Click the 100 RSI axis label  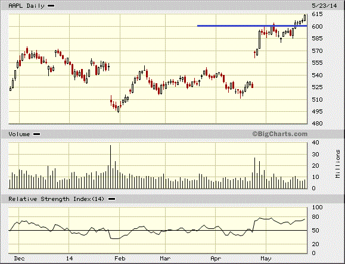317,208
